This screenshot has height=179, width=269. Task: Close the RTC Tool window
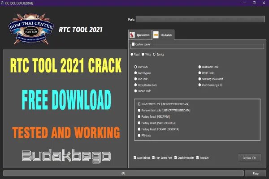click(264, 3)
